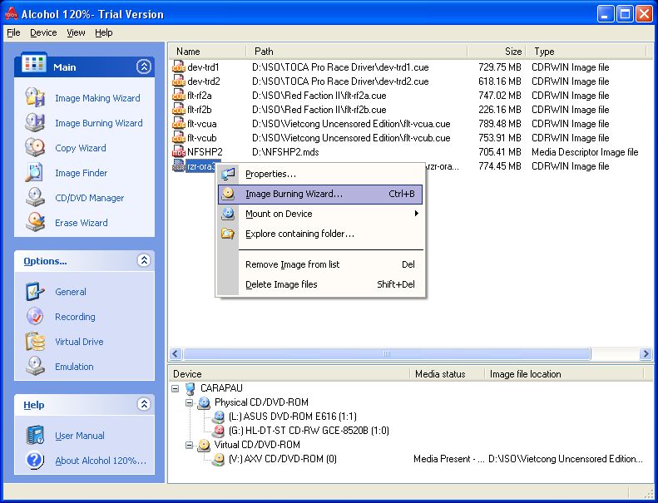Open the Image Making Wizard link
The image size is (658, 503).
(97, 98)
